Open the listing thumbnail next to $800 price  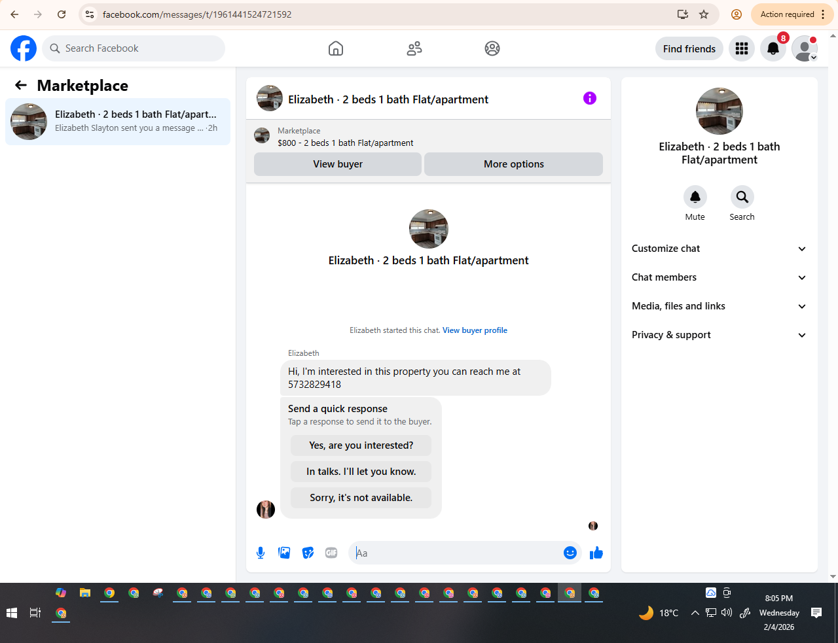(x=262, y=136)
